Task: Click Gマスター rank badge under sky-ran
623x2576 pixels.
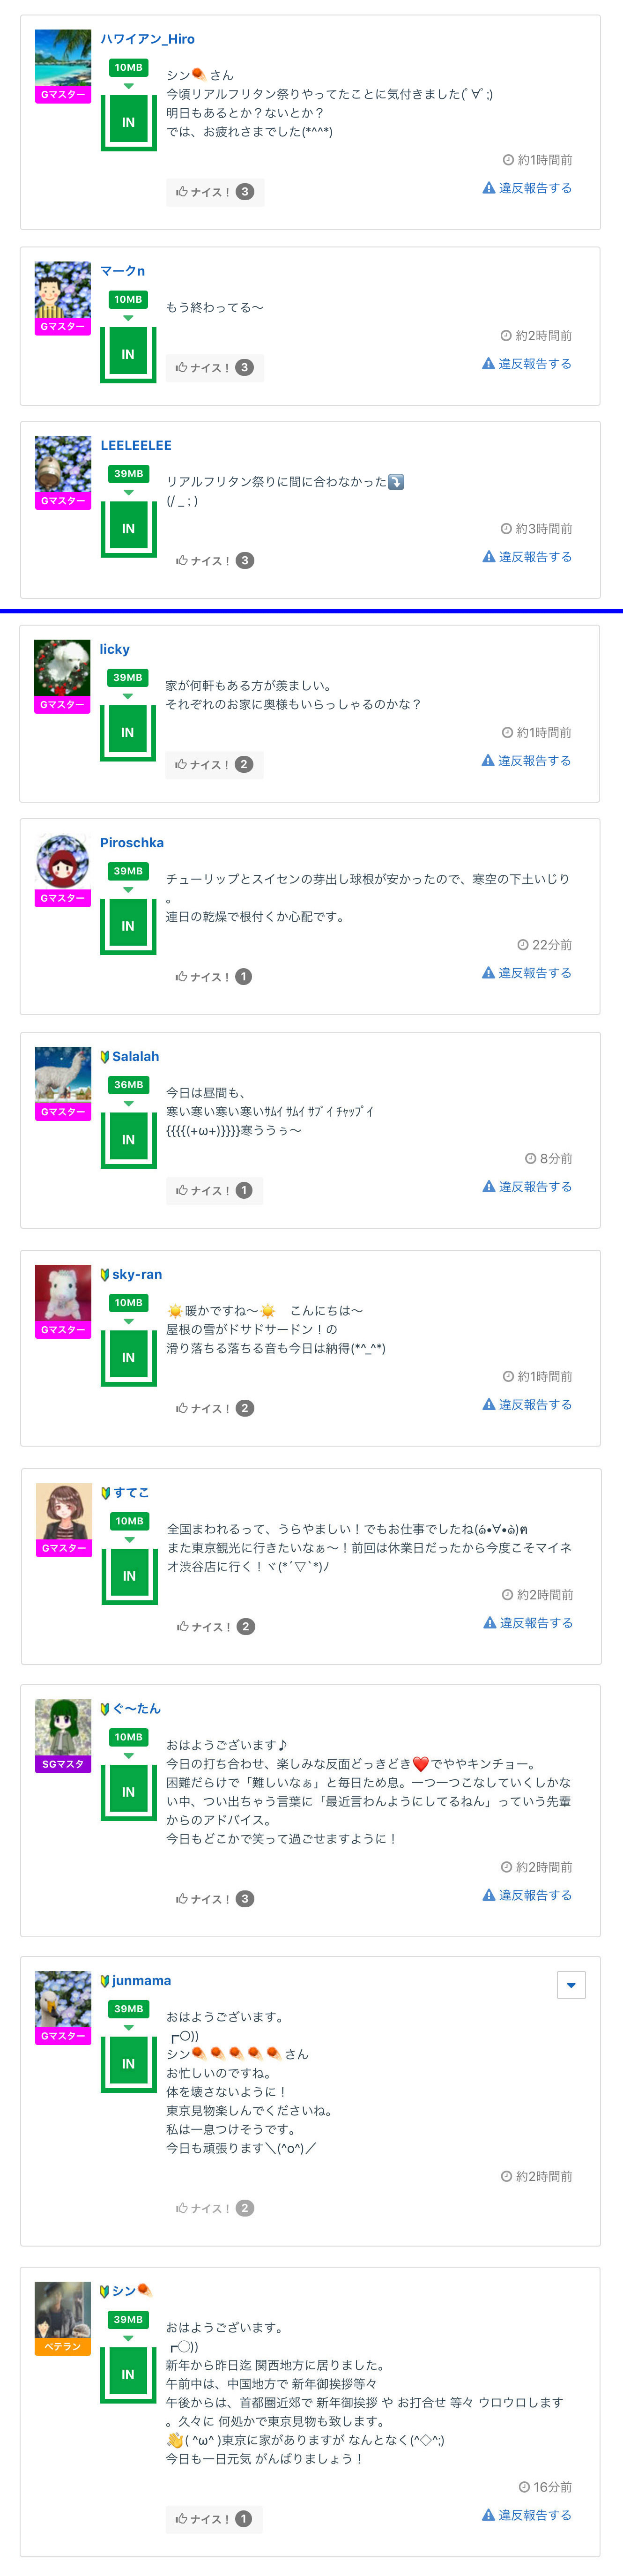Action: click(x=63, y=1330)
